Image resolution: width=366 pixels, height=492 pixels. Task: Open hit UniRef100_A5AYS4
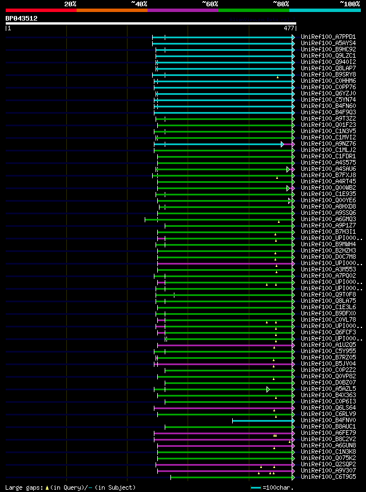click(x=328, y=43)
